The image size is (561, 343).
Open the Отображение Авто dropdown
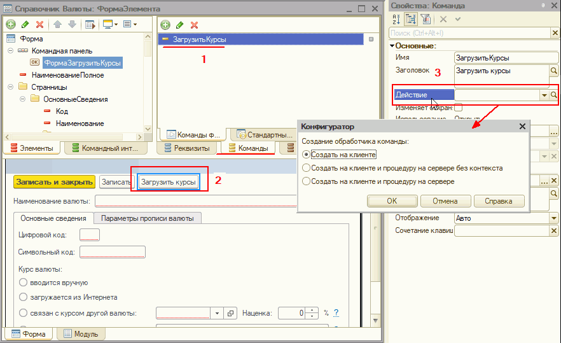point(554,218)
